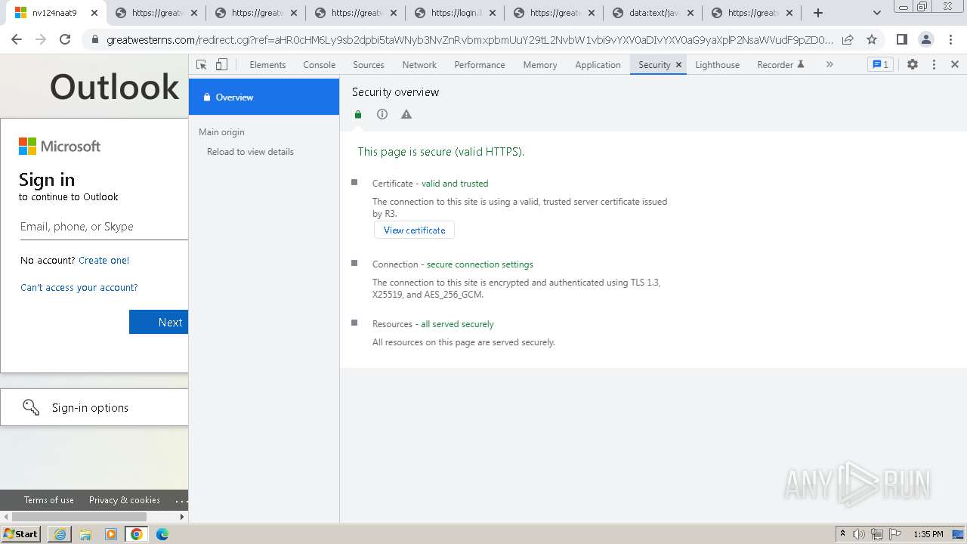This screenshot has width=967, height=544.
Task: Click 'Reload to view details' under Main origin
Action: click(250, 152)
